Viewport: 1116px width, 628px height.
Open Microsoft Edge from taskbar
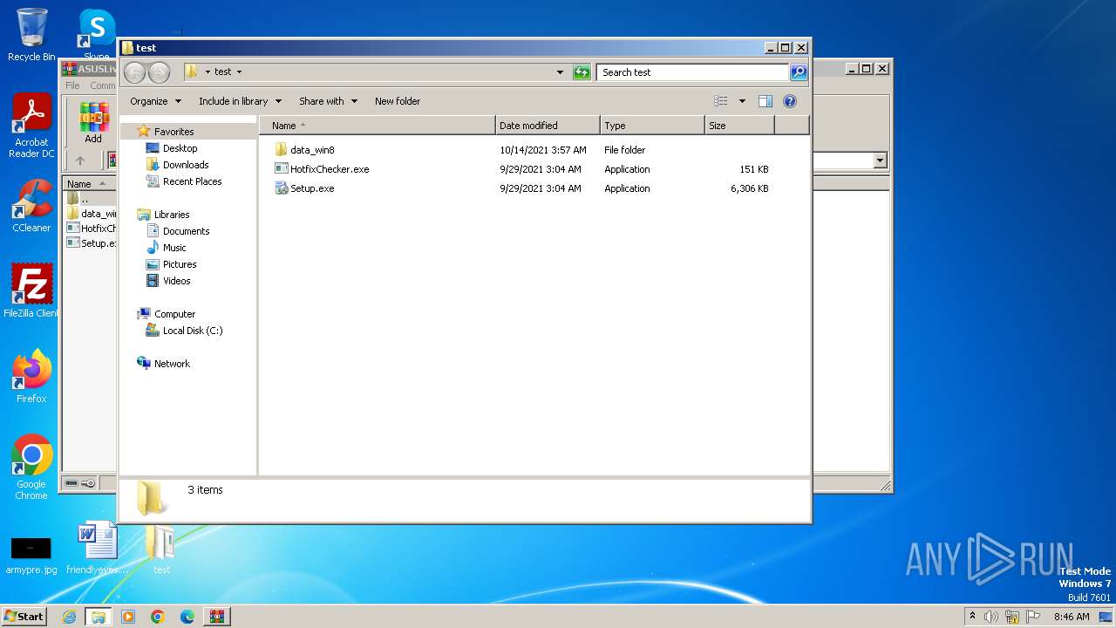tap(187, 617)
